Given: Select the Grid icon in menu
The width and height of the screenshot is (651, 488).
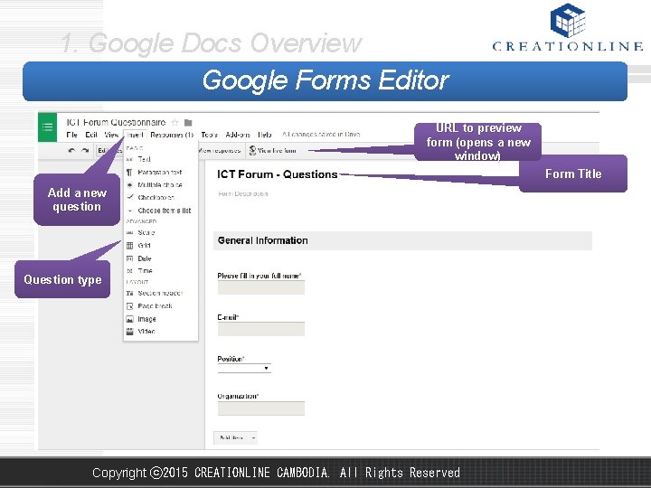Looking at the screenshot, I should point(129,246).
